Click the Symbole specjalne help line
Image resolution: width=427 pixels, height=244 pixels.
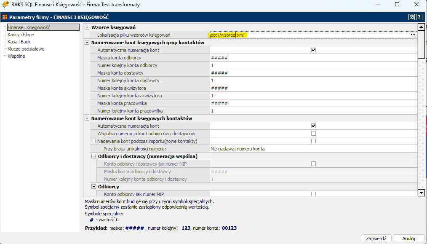(x=104, y=214)
